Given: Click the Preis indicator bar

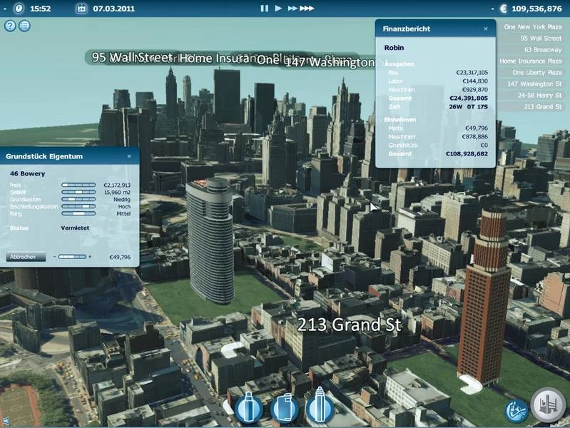Looking at the screenshot, I should [78, 185].
